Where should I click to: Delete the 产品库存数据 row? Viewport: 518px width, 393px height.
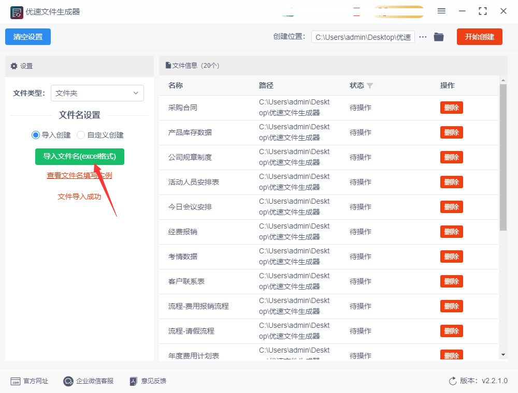coord(451,132)
